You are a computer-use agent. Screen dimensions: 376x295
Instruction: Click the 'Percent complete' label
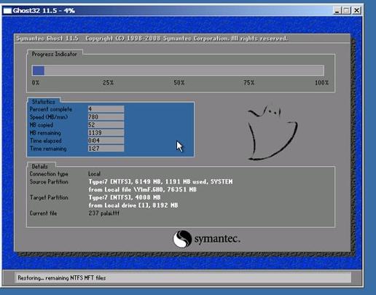pyautogui.click(x=51, y=109)
